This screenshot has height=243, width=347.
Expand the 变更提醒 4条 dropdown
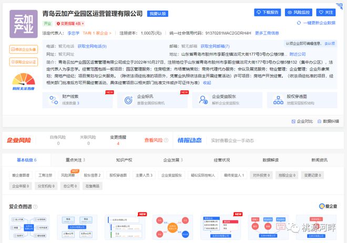pyautogui.click(x=70, y=24)
